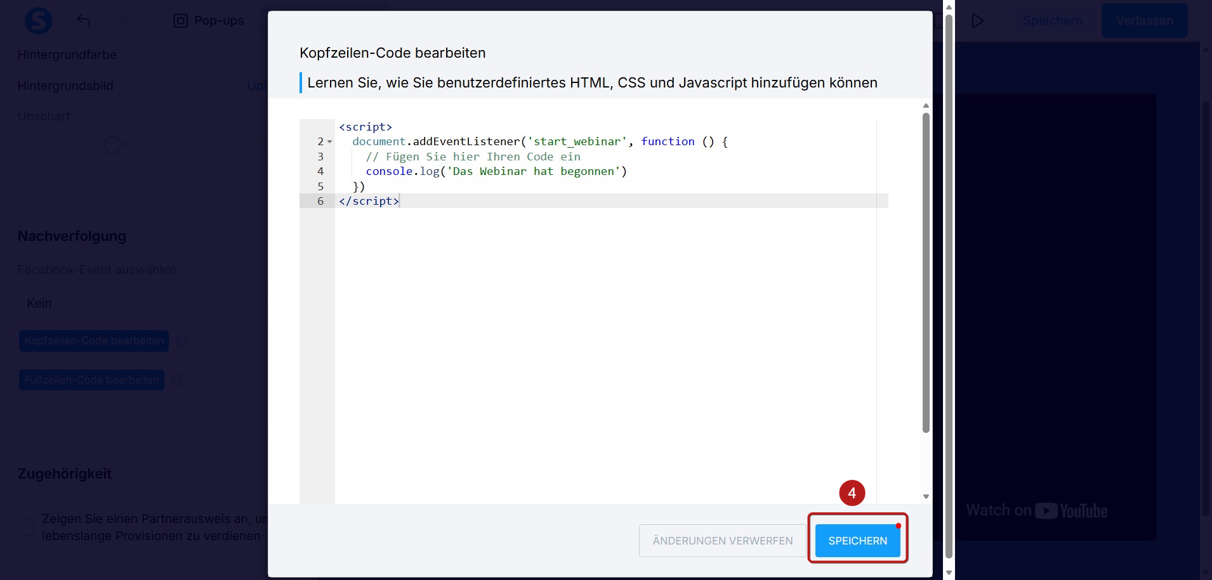Click the Kopfzeilen-Code bearbeiten button in the sidebar
Image resolution: width=1212 pixels, height=580 pixels.
[94, 341]
